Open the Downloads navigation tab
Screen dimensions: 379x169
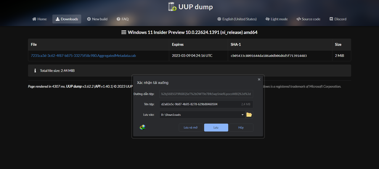[67, 19]
